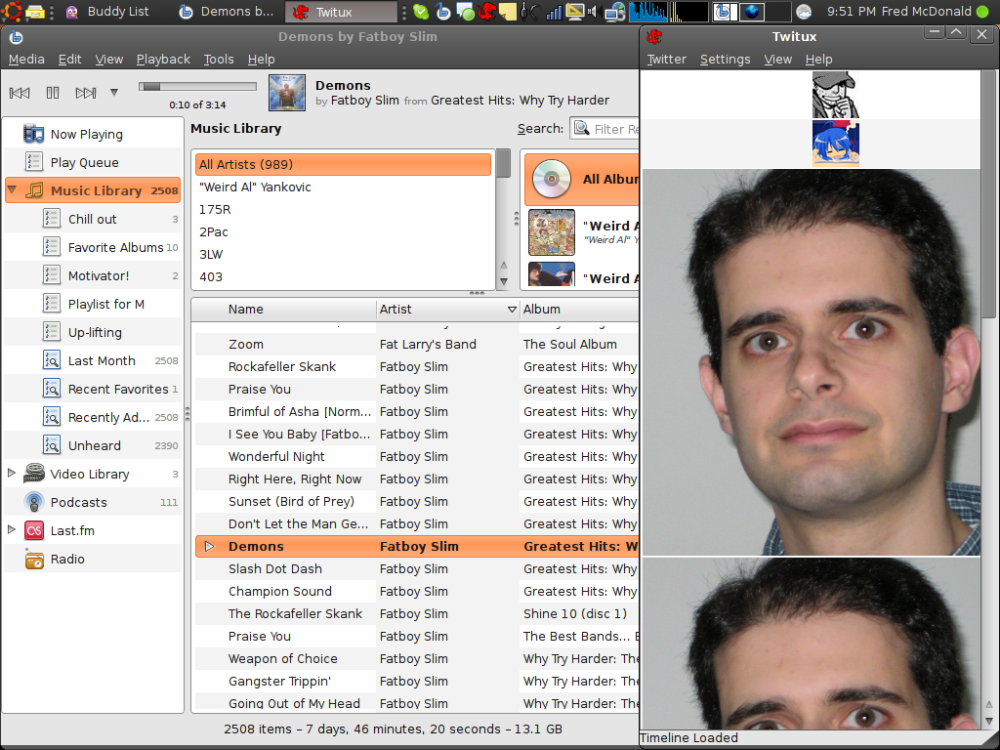Open yellow sticky notes tray icon
Image resolution: width=1000 pixels, height=750 pixels.
(x=507, y=12)
